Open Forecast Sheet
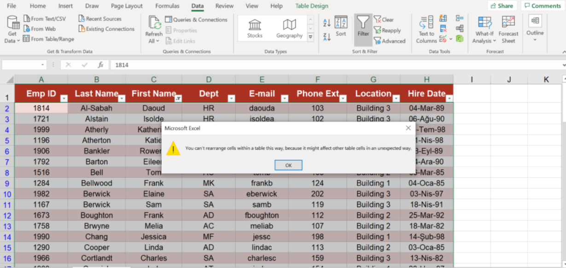The height and width of the screenshot is (268, 566). pos(508,29)
